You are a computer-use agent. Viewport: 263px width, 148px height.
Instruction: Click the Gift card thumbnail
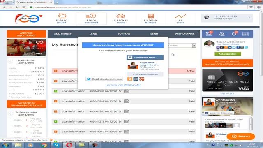[26, 48]
